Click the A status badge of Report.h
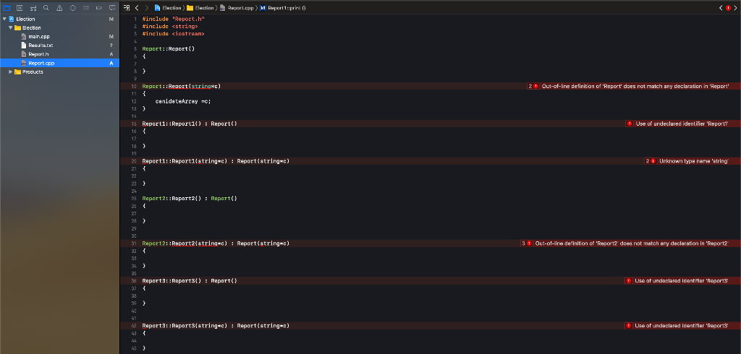 point(111,53)
